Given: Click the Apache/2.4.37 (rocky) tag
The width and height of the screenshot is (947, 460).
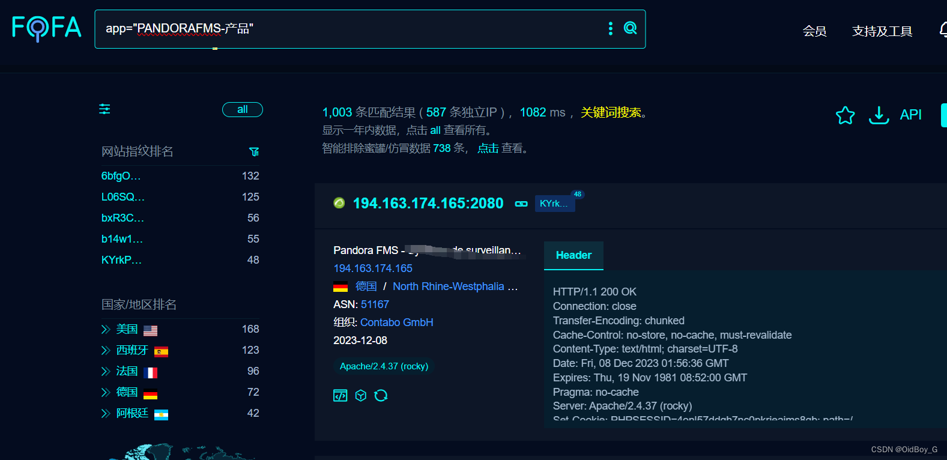Looking at the screenshot, I should pos(384,366).
